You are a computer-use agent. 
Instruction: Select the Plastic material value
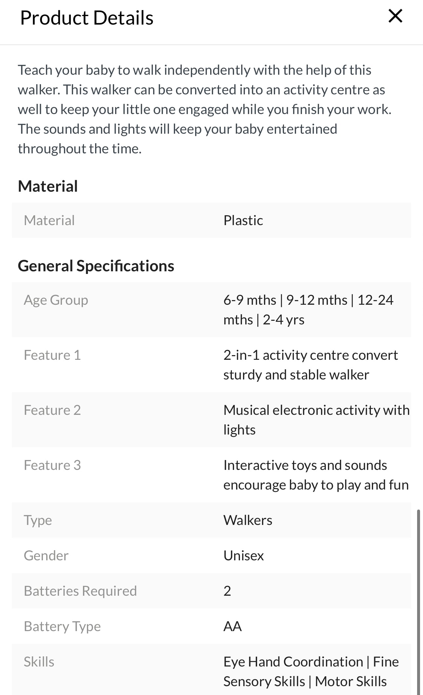click(243, 220)
